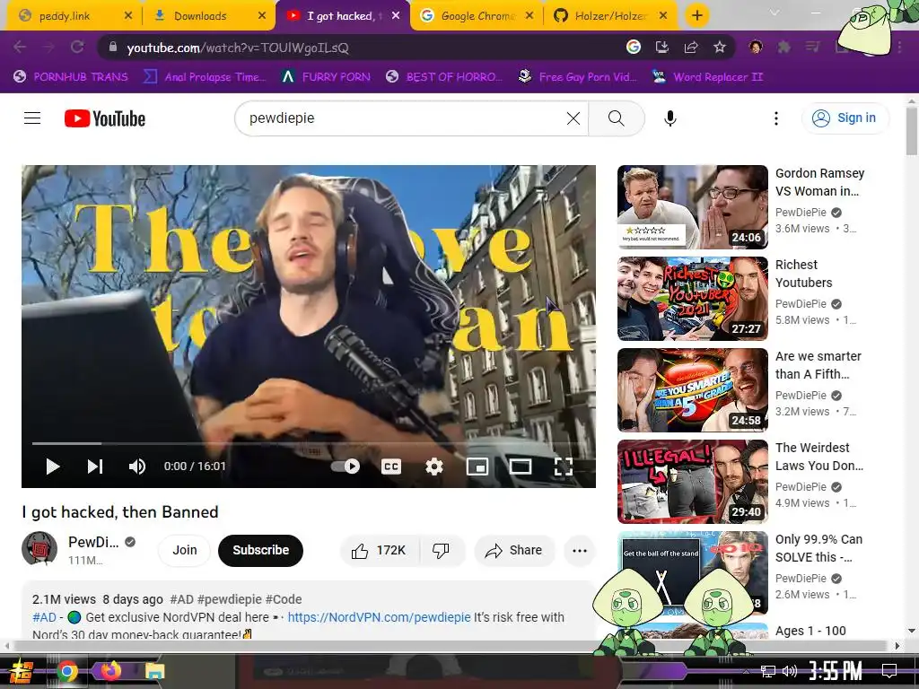919x689 pixels.
Task: Switch to the Google Chrome tab
Action: click(x=477, y=16)
